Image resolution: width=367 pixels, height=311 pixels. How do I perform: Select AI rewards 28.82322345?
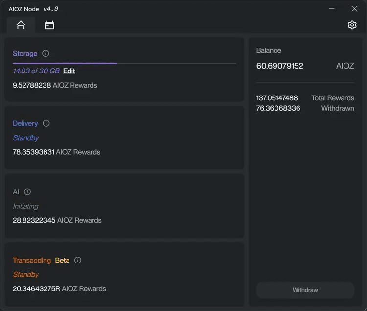34,220
